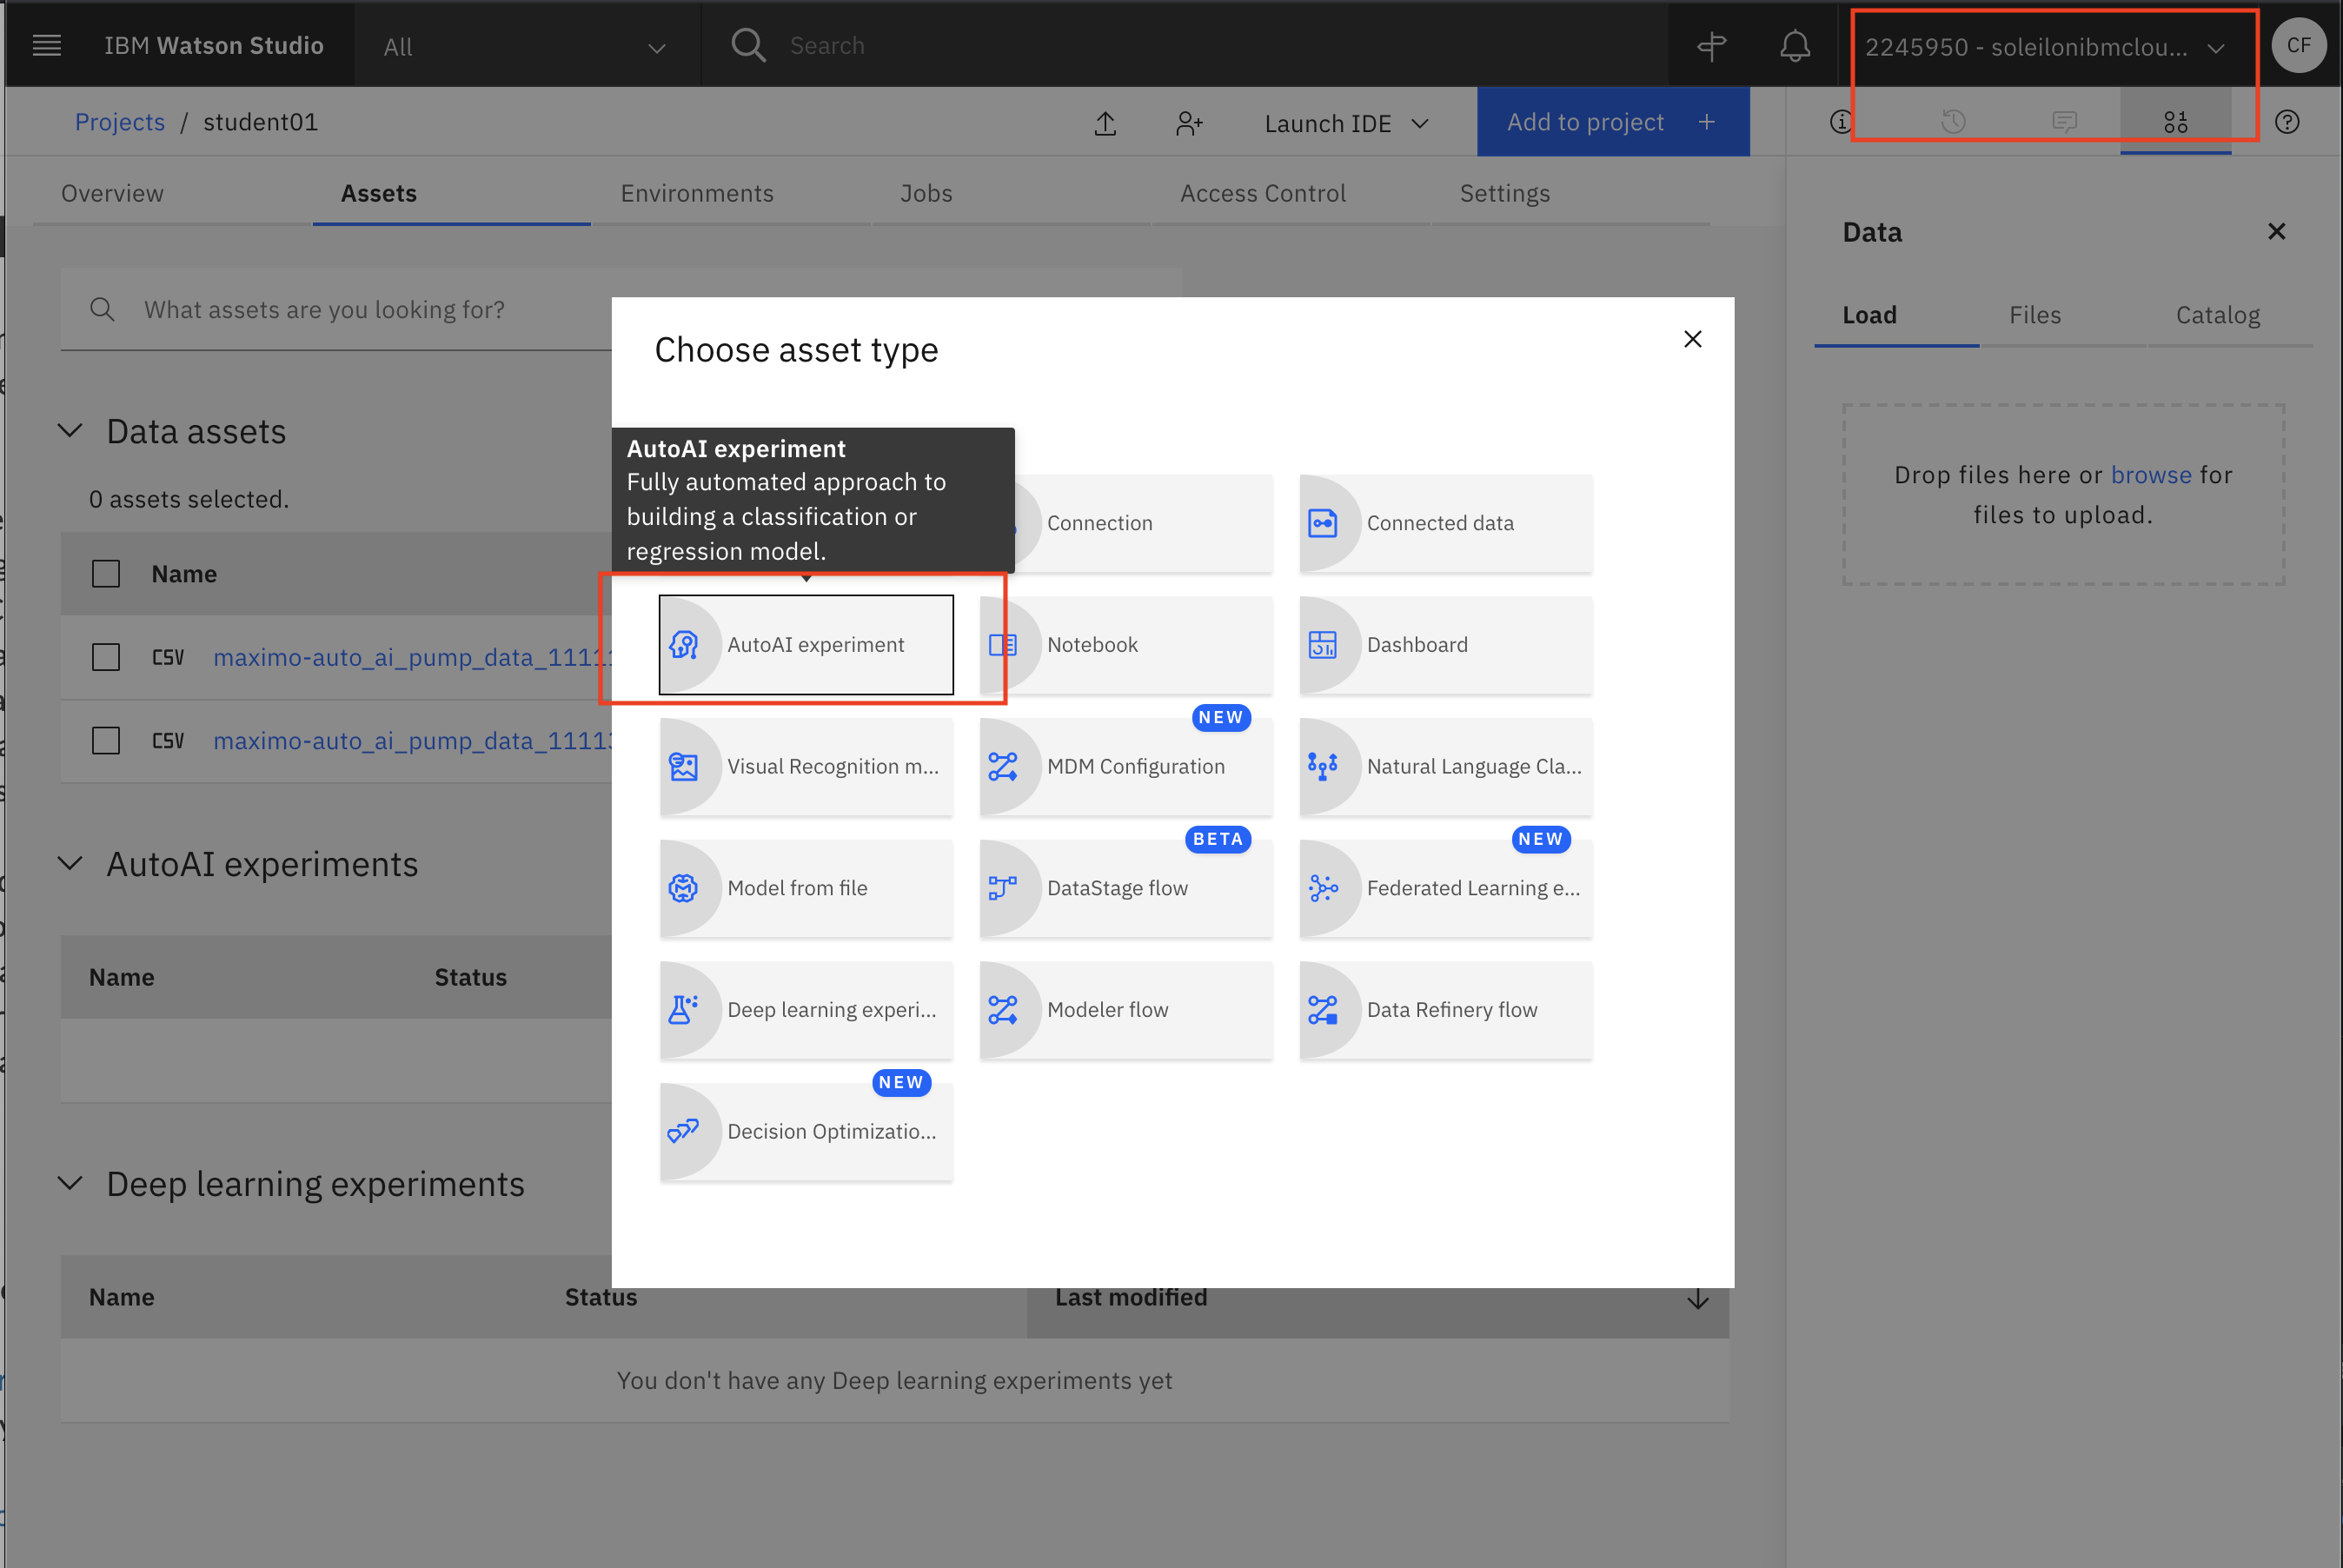The width and height of the screenshot is (2343, 1568).
Task: Click the browse link to upload files
Action: [2150, 475]
